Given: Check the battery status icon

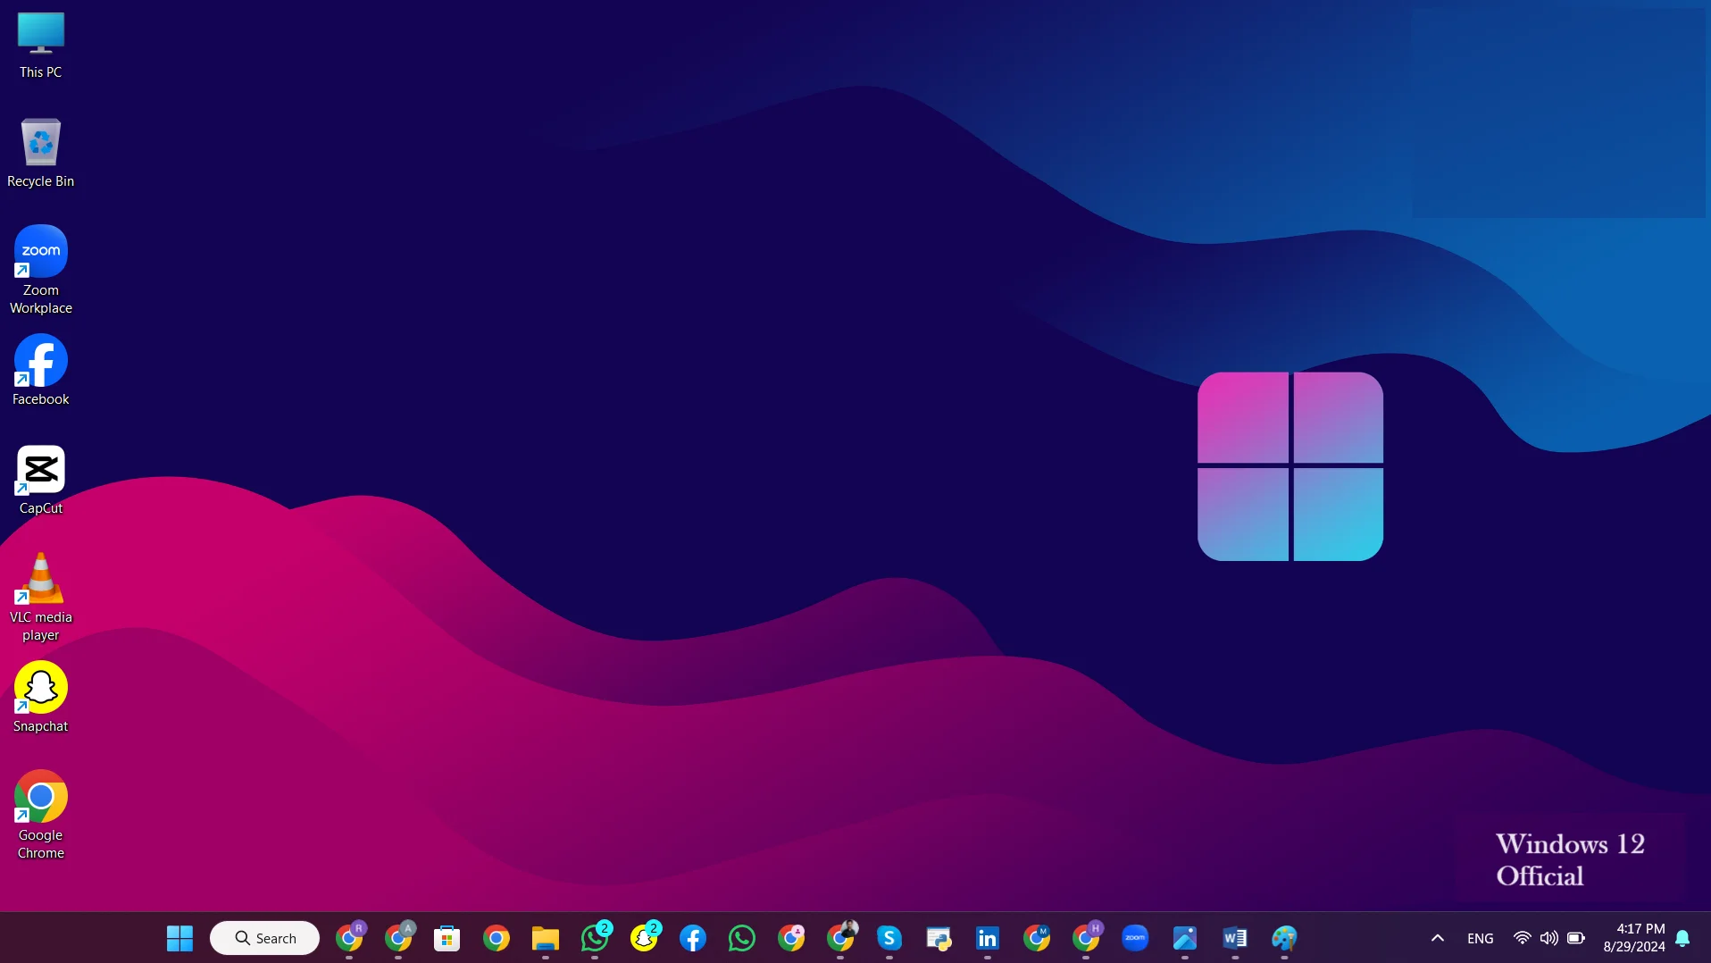Looking at the screenshot, I should 1576,938.
